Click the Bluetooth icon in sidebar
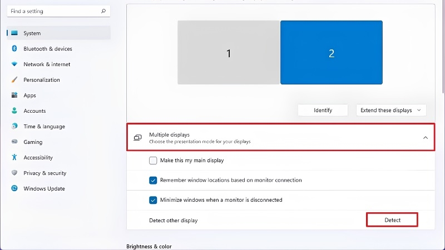The image size is (445, 250). [x=14, y=48]
